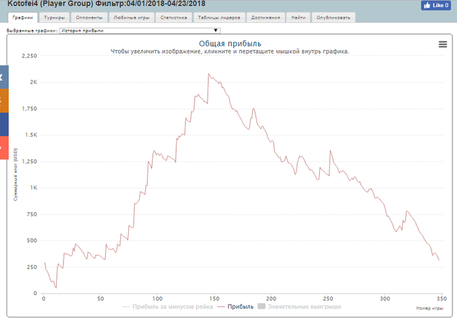457x319 pixels.
Task: Click the 1,750 y-axis label
Action: 29,109
